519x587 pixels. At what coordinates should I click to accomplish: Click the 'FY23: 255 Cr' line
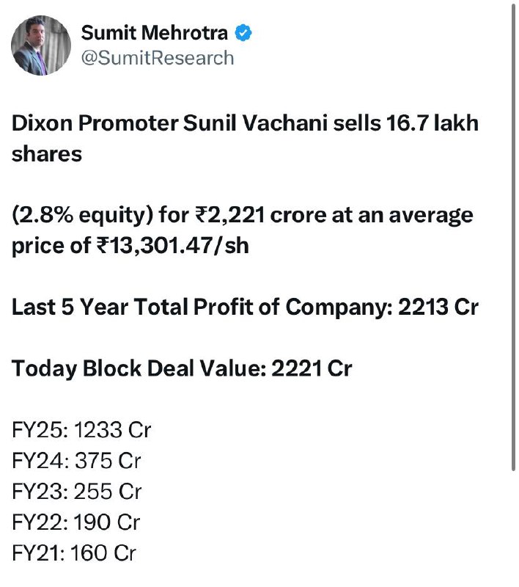coord(77,492)
